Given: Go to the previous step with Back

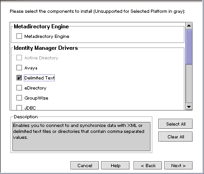Looking at the screenshot, I should 148,165.
